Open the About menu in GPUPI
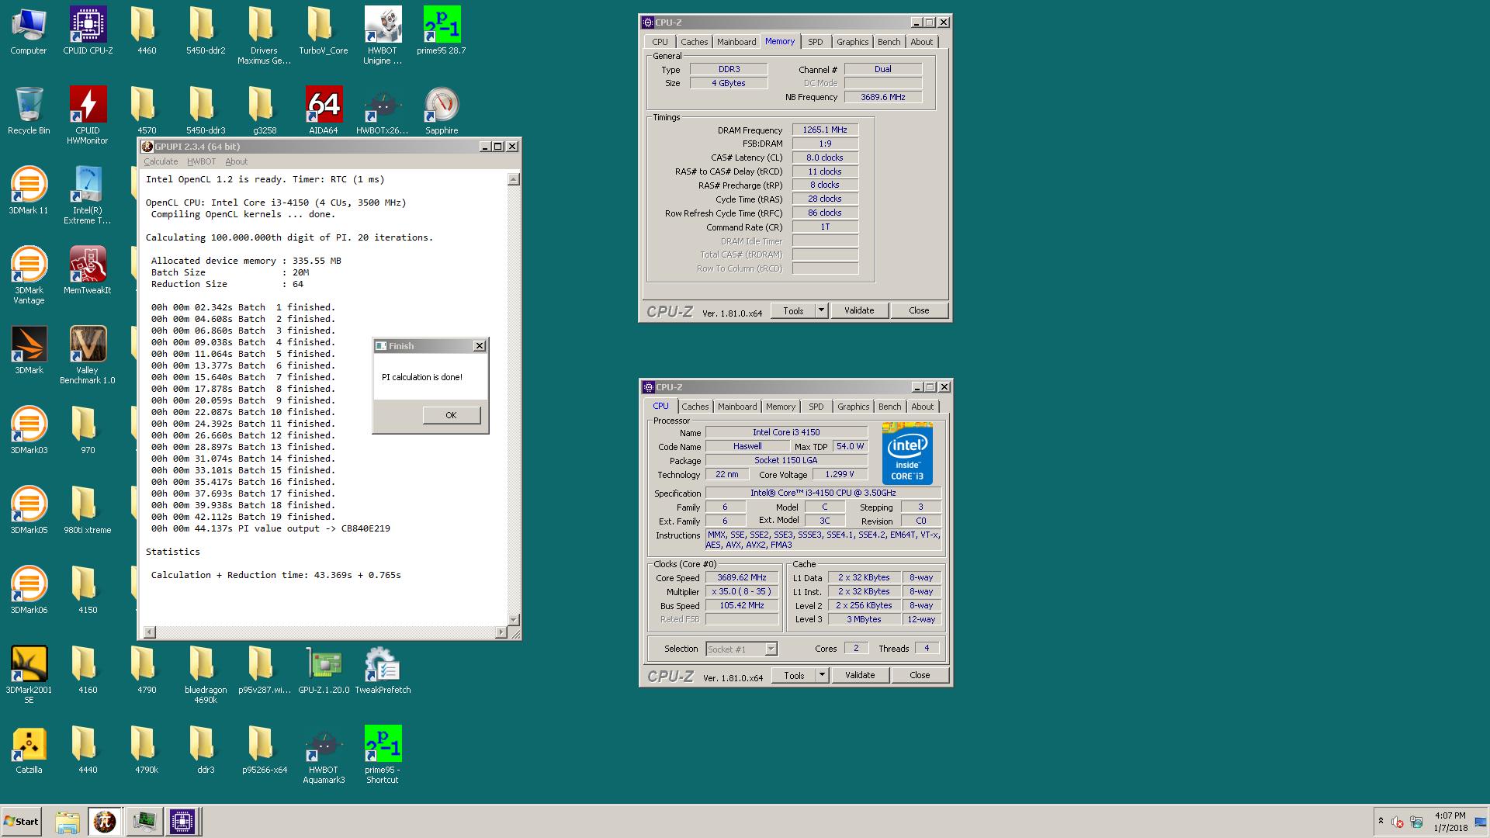The height and width of the screenshot is (838, 1490). coord(237,161)
